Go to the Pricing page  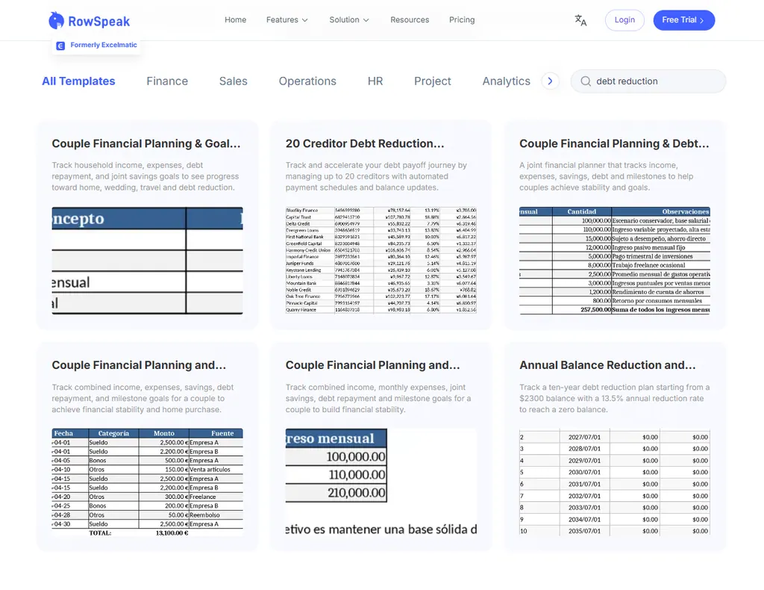point(462,20)
